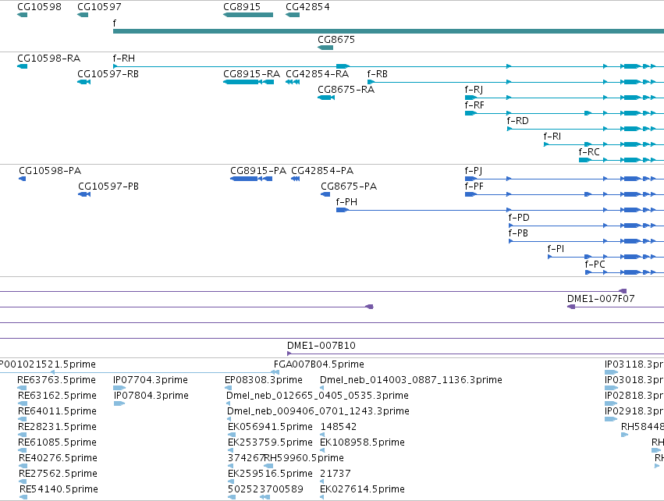
Task: Select the IP07704.3prime EST label
Action: [151, 380]
